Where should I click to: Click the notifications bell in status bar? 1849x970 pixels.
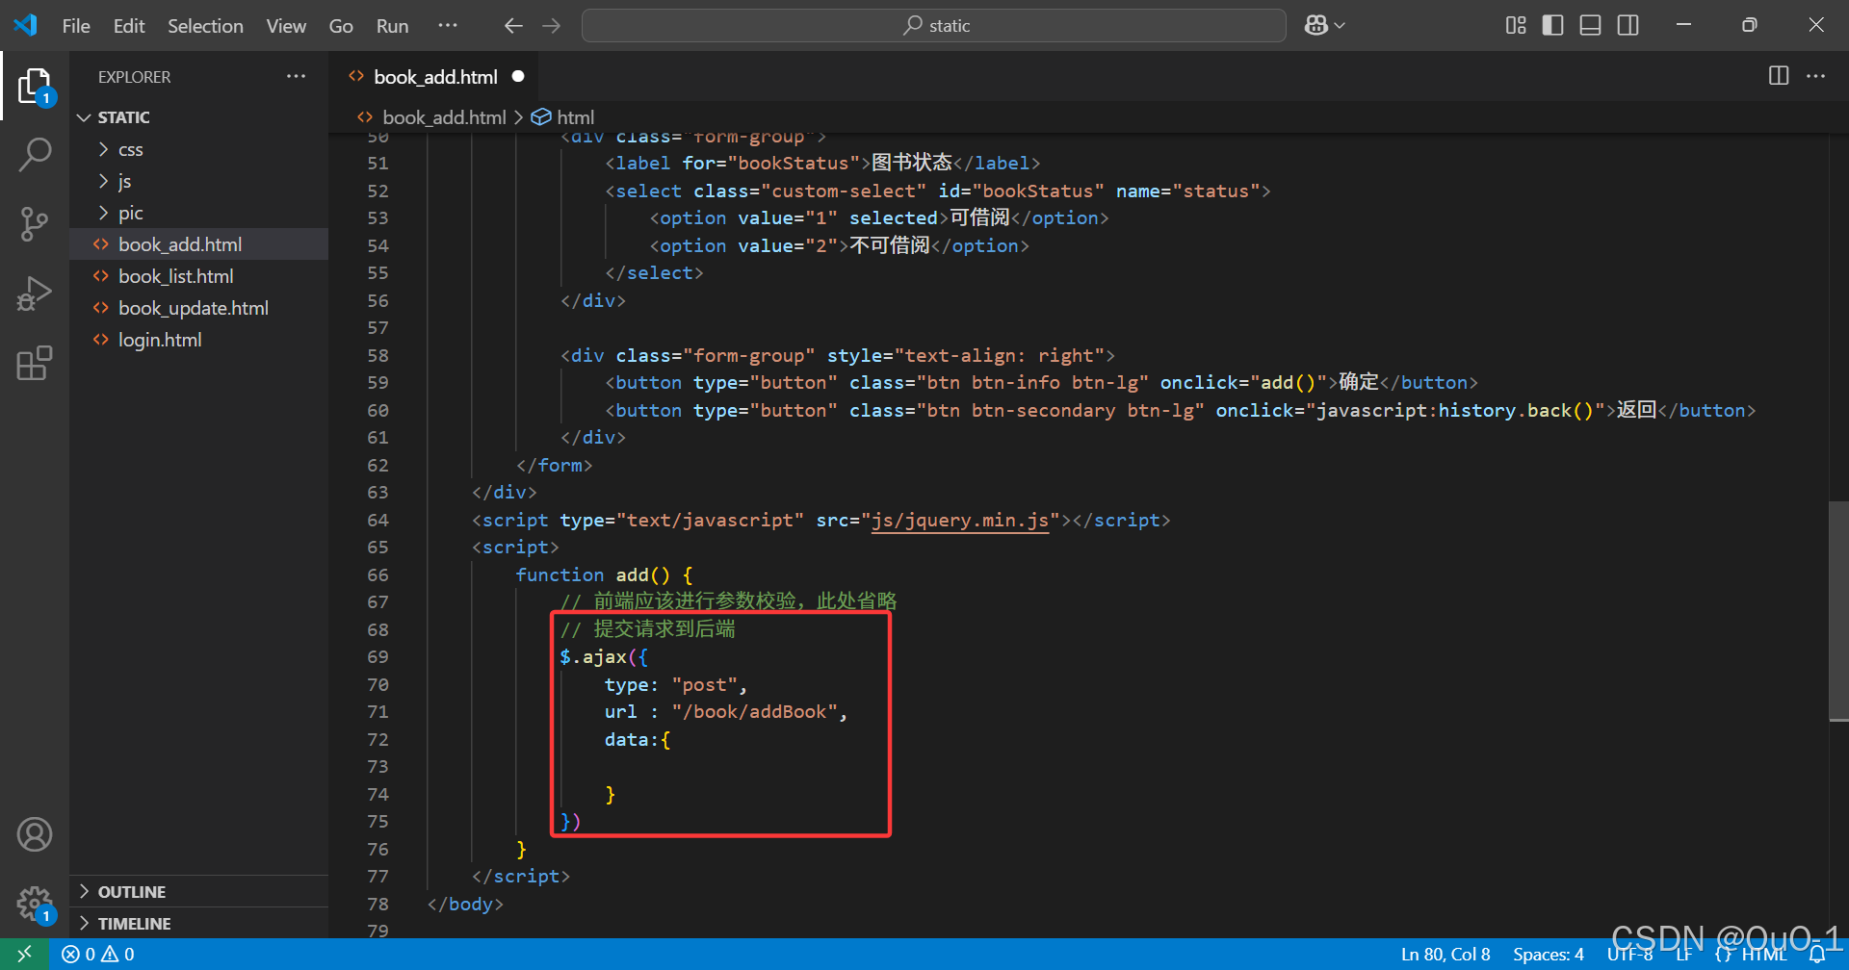coord(1817,954)
